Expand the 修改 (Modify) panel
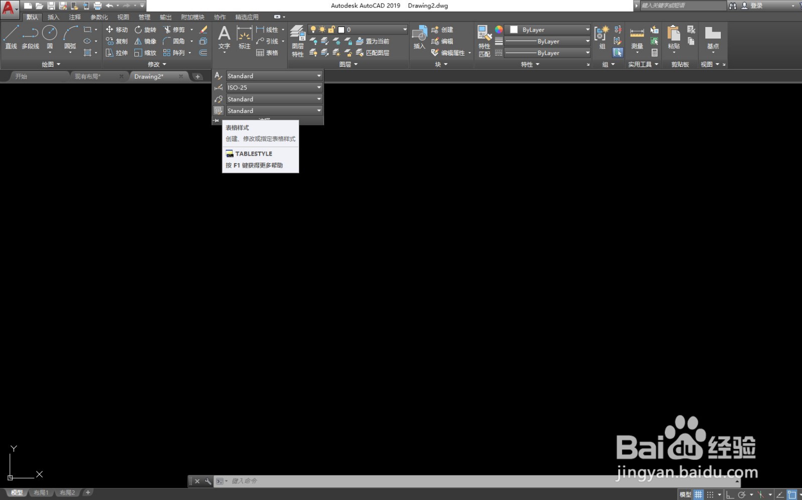Screen dimensions: 802x500 tap(157, 64)
